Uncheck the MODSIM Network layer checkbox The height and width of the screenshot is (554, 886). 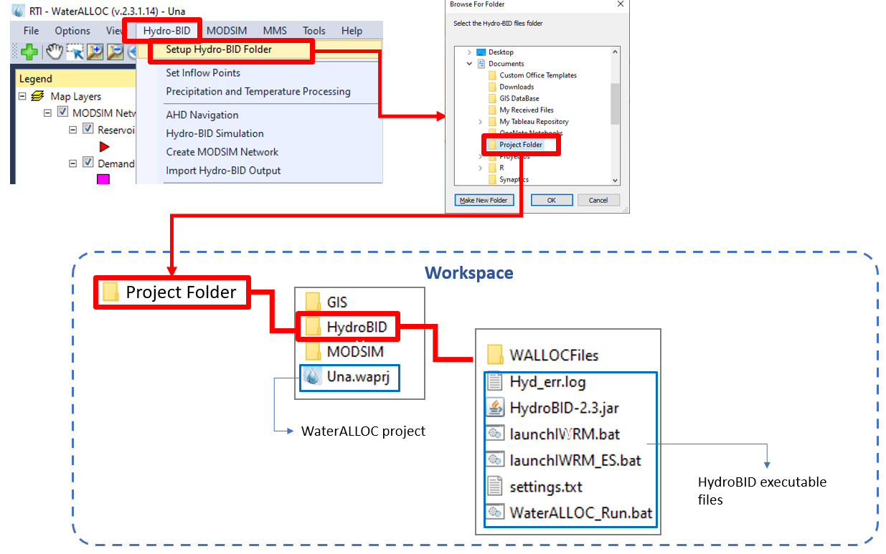62,113
